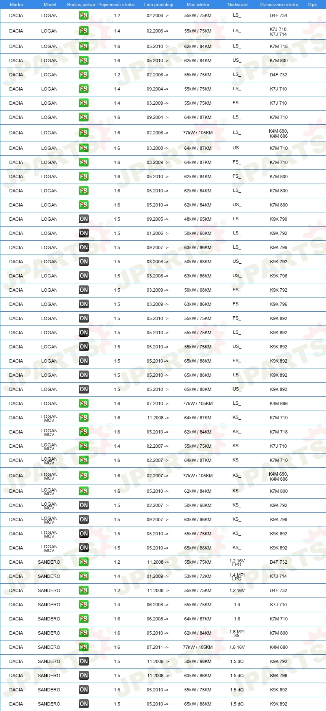Screen dimensions: 326x711
Task: Select body type cell 1.6 MPI 85
Action: (x=237, y=633)
